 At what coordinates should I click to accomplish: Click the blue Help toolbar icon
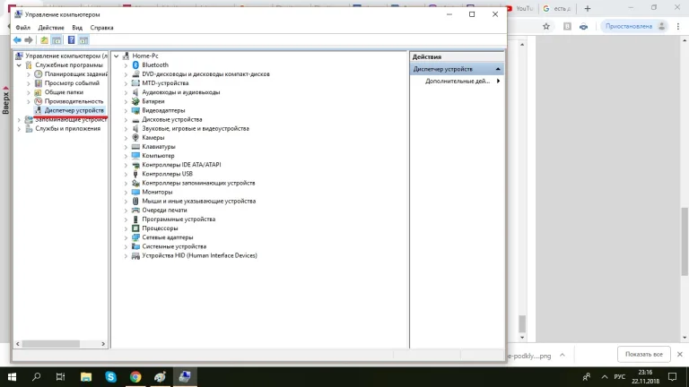pyautogui.click(x=71, y=40)
